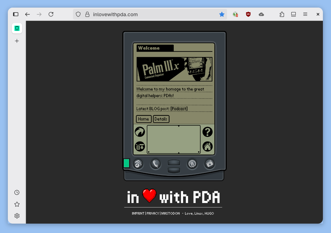The image size is (331, 233).
Task: Tap the Details button on PDA screen
Action: click(x=161, y=119)
